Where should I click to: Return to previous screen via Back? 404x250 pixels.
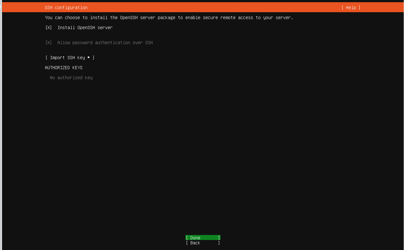click(x=203, y=242)
